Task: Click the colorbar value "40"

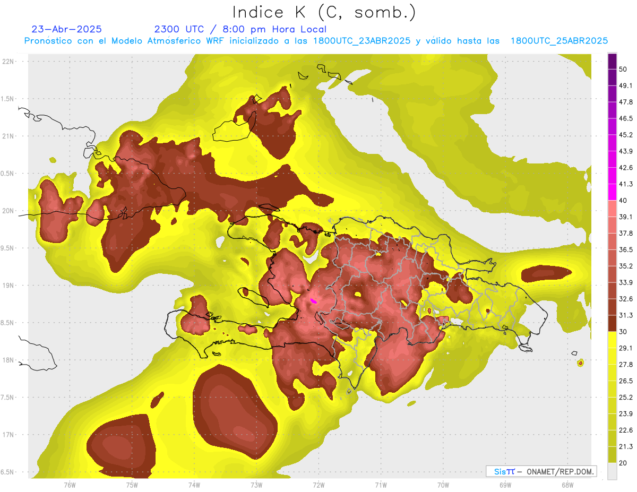Action: [x=623, y=201]
